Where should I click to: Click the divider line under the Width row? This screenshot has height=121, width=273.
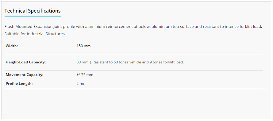(x=134, y=54)
